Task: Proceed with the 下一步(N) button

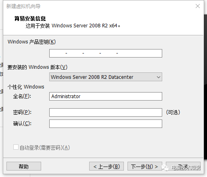Action: point(145,166)
